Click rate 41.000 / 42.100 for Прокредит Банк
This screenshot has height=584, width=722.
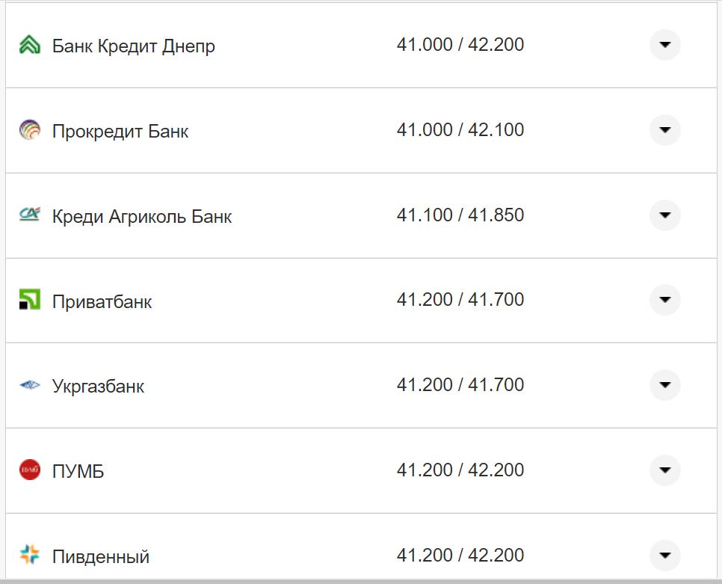coord(461,129)
